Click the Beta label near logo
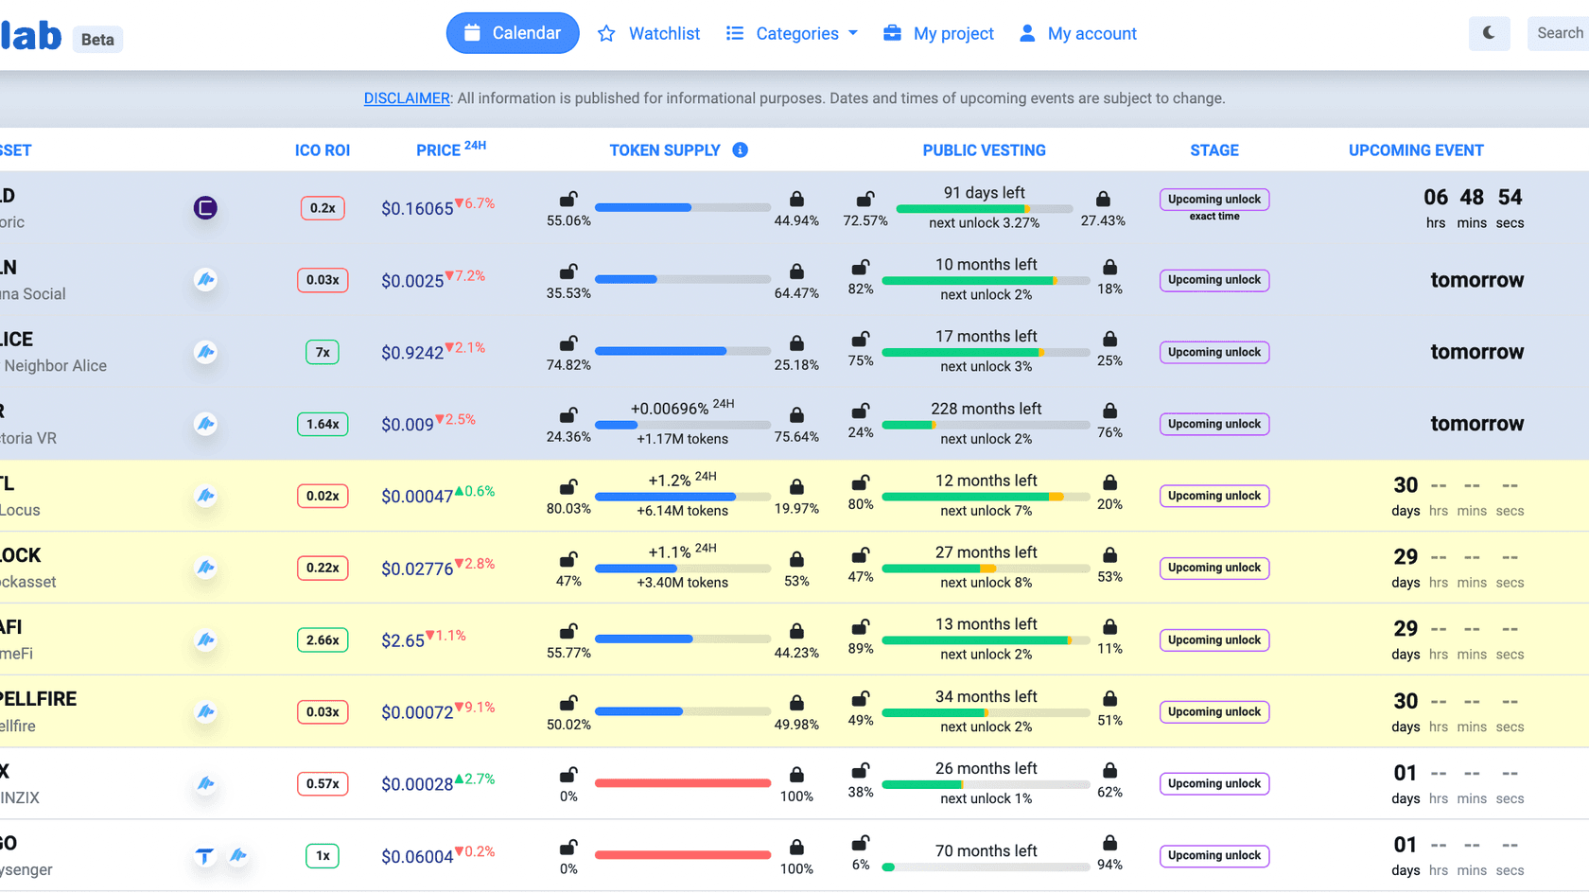1589x893 pixels. (x=97, y=40)
